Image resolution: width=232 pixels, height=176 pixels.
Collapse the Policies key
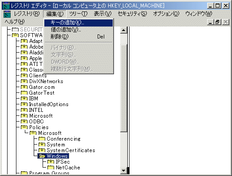tap(24, 127)
